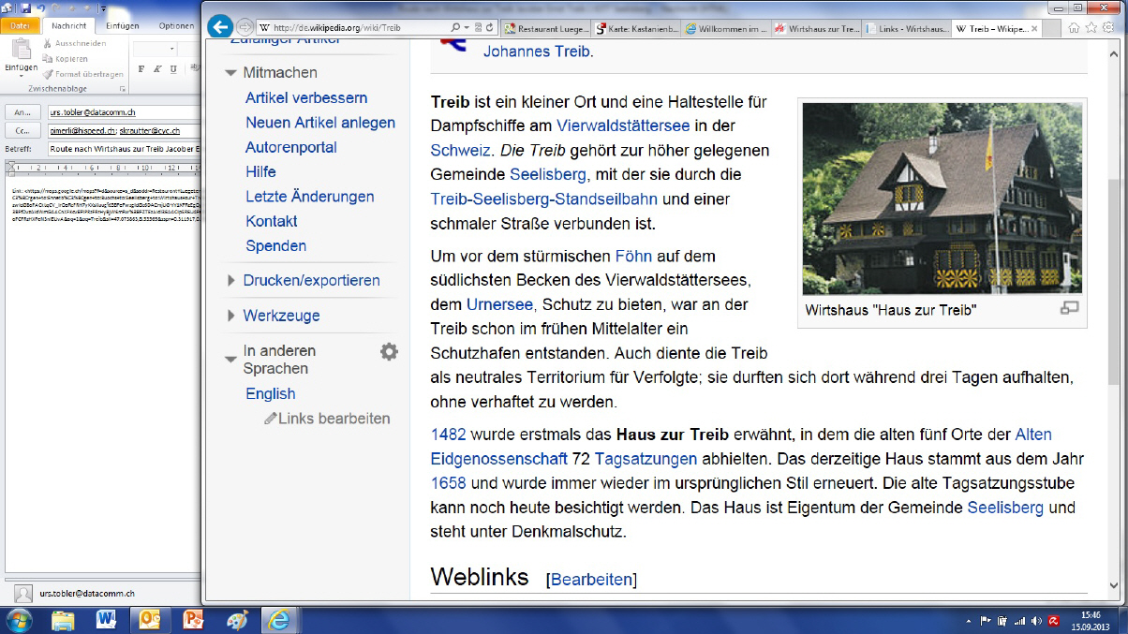Click the language settings gear icon

tap(389, 351)
